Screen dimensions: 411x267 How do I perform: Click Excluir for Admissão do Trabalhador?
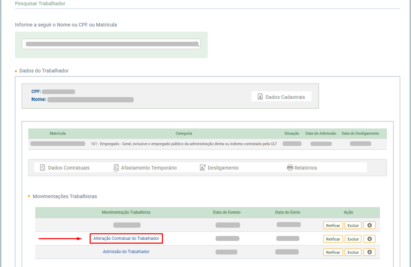[353, 252]
